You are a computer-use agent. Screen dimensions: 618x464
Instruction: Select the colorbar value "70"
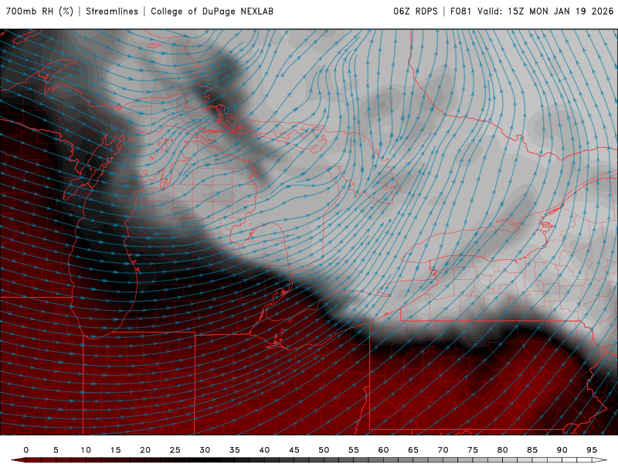coord(443,450)
